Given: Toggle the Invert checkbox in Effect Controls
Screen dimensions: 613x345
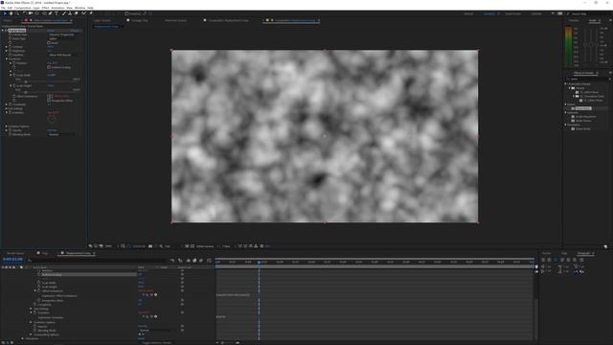Looking at the screenshot, I should pos(49,43).
